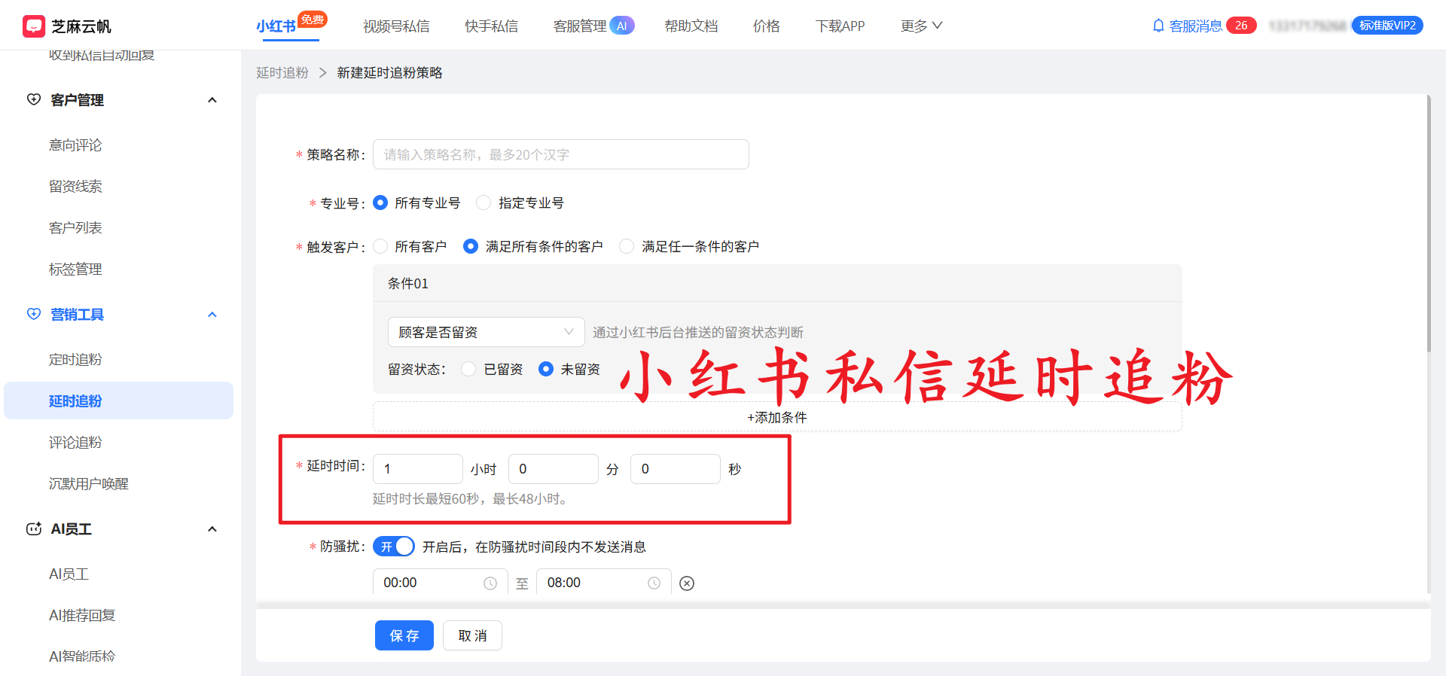Click the notification bell icon
This screenshot has height=676, width=1446.
1158,26
